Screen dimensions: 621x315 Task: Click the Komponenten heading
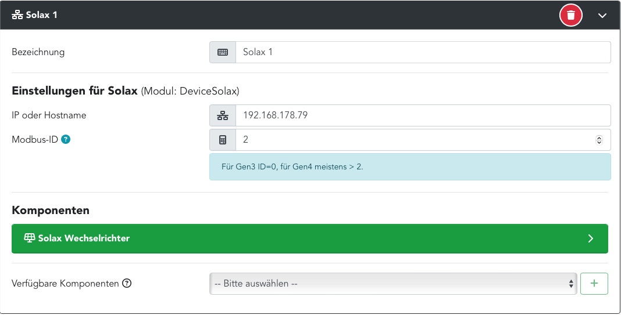coord(51,210)
